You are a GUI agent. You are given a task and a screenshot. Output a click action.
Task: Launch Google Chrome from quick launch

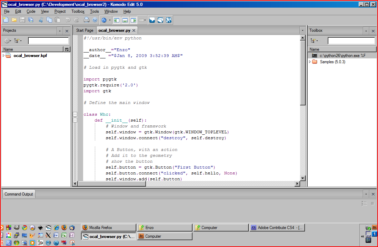[24, 227]
